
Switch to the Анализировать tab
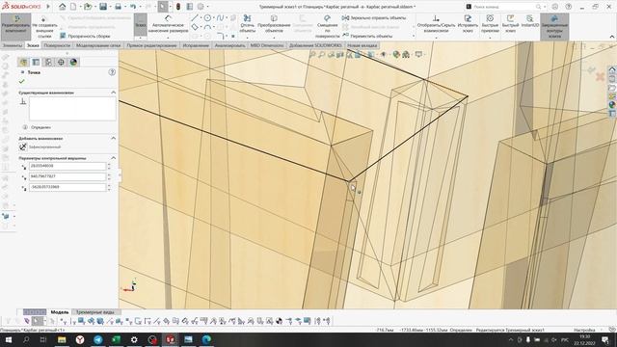[229, 45]
